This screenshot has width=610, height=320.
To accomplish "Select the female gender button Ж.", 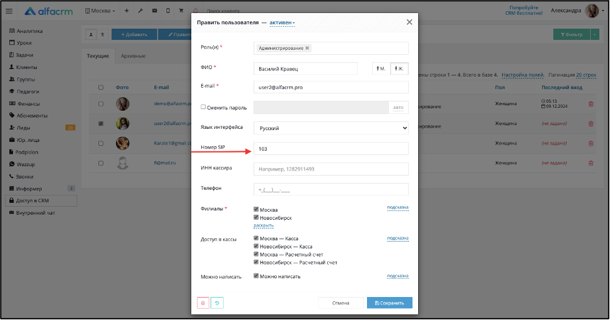I will pyautogui.click(x=399, y=68).
